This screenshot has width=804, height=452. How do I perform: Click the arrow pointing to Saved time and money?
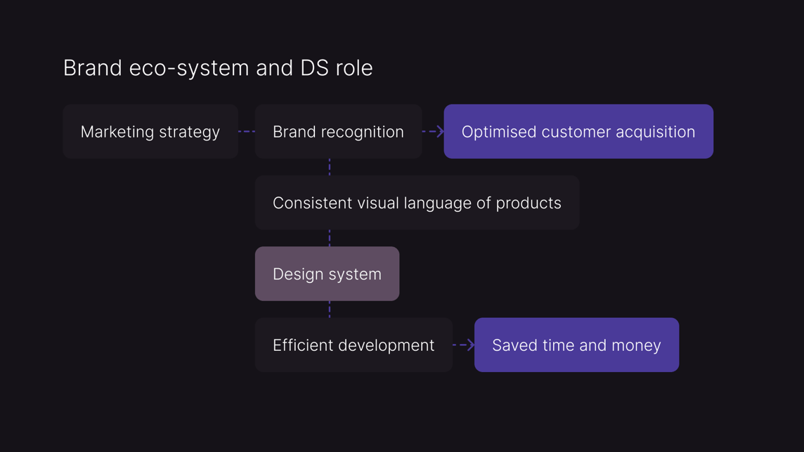[464, 345]
